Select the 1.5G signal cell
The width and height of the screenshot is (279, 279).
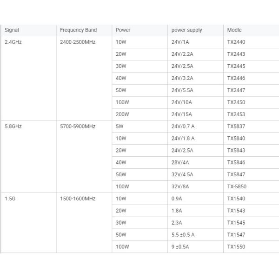tap(10, 199)
